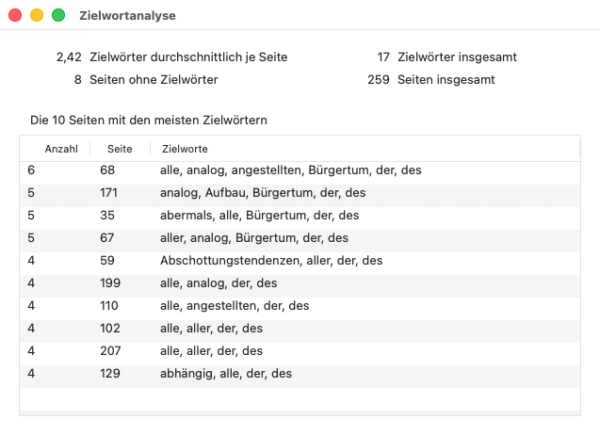The image size is (600, 435).
Task: Select the row for page 171
Action: 300,192
